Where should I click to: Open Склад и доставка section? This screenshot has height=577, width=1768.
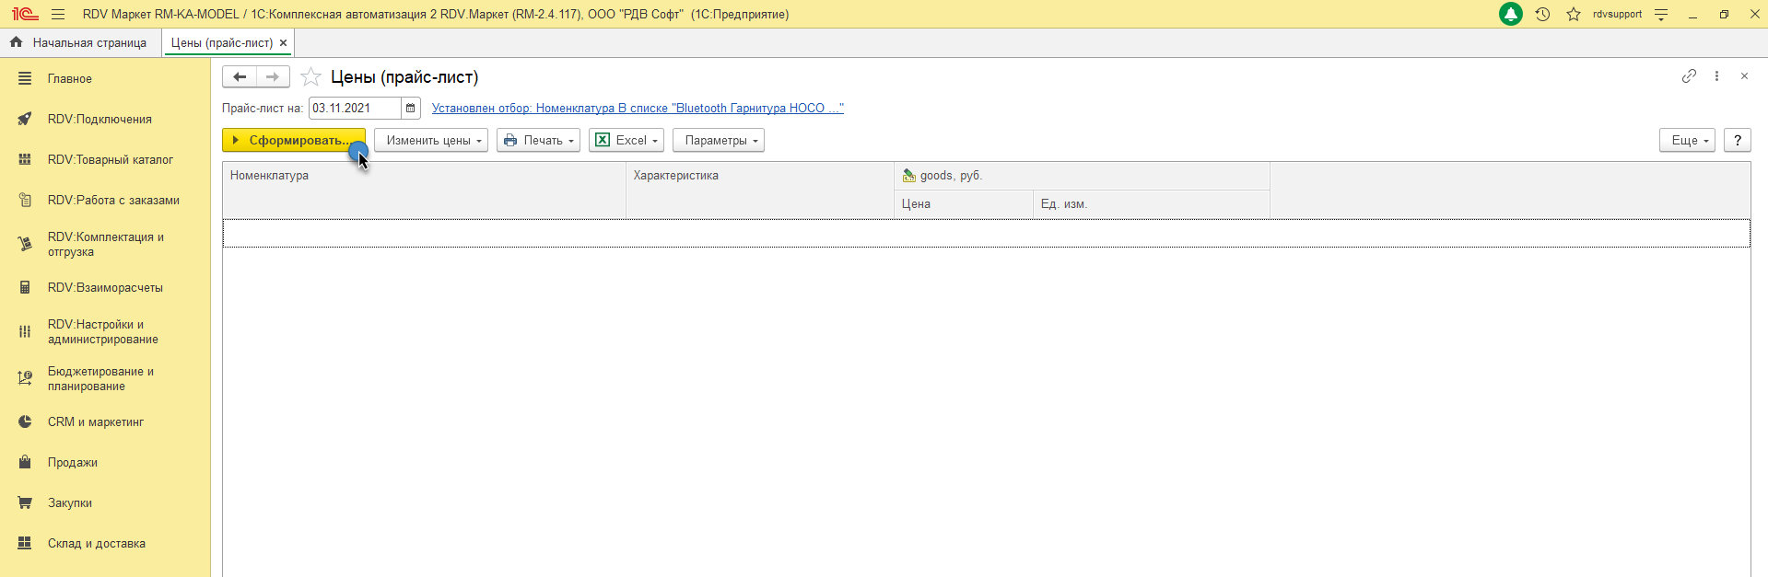105,543
